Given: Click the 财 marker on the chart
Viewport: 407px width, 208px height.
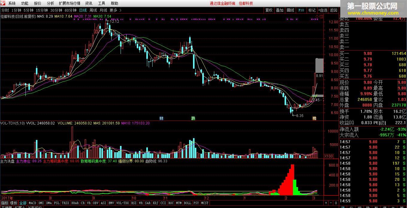Looking at the screenshot, I should tap(161, 118).
